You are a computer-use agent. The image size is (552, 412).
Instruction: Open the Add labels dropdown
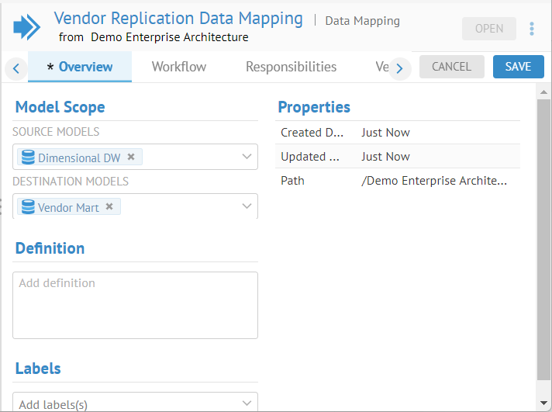click(247, 403)
